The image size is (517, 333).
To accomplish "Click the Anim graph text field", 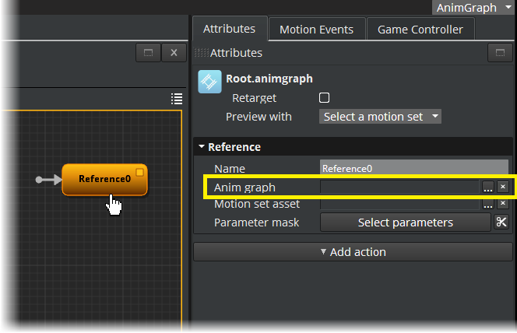I will [x=400, y=187].
